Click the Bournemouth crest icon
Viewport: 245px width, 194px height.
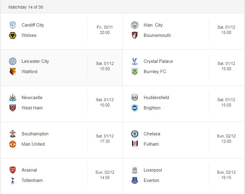point(135,35)
